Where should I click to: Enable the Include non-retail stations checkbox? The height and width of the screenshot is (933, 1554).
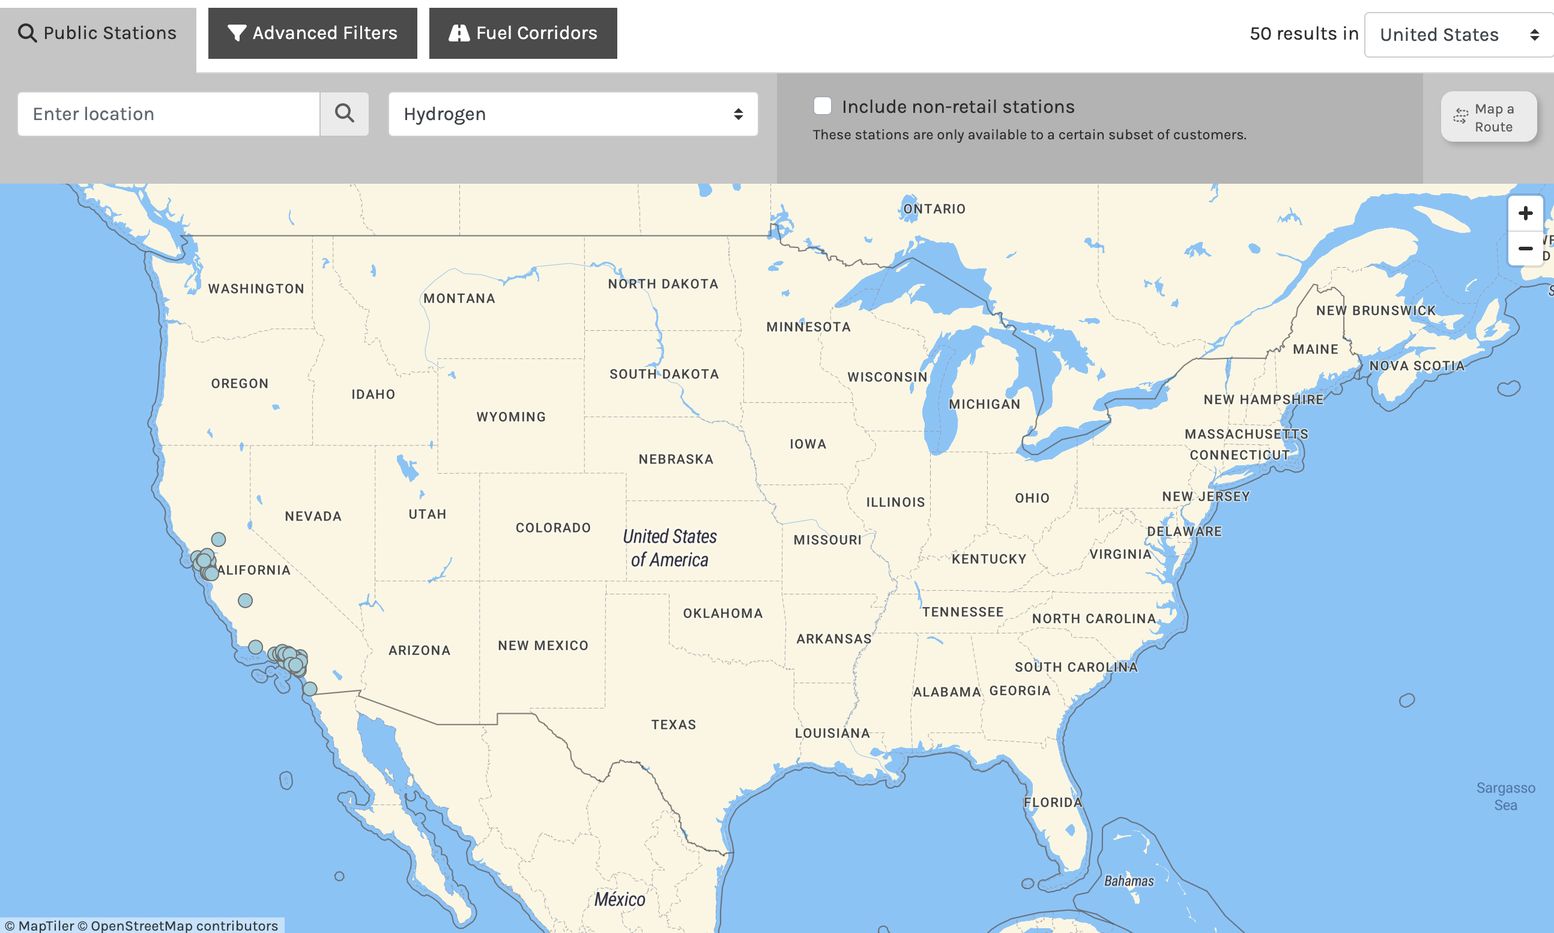coord(821,106)
